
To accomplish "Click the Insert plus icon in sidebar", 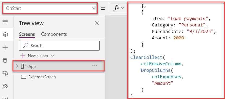I will (x=5, y=47).
